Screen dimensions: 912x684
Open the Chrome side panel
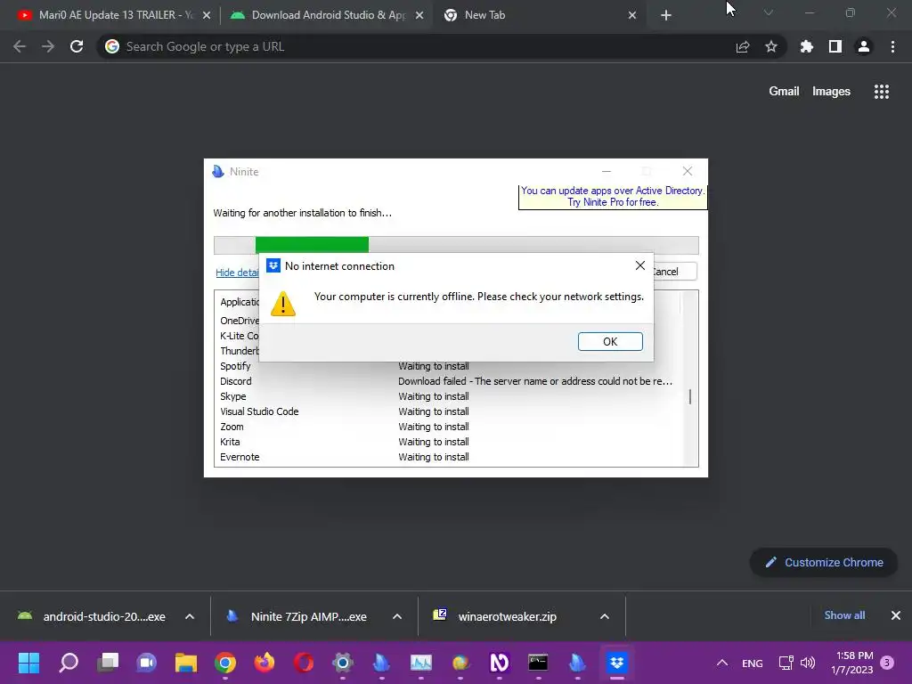835,46
